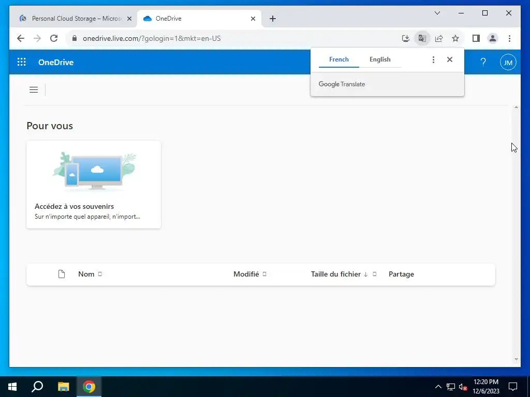
Task: Open File Explorer from taskbar
Action: [63, 387]
